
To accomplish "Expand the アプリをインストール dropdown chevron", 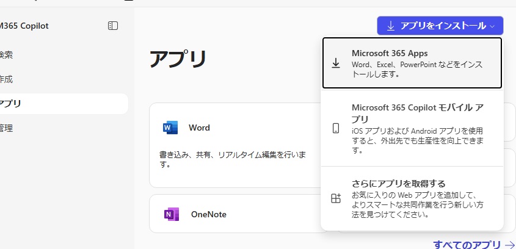I will click(x=492, y=26).
